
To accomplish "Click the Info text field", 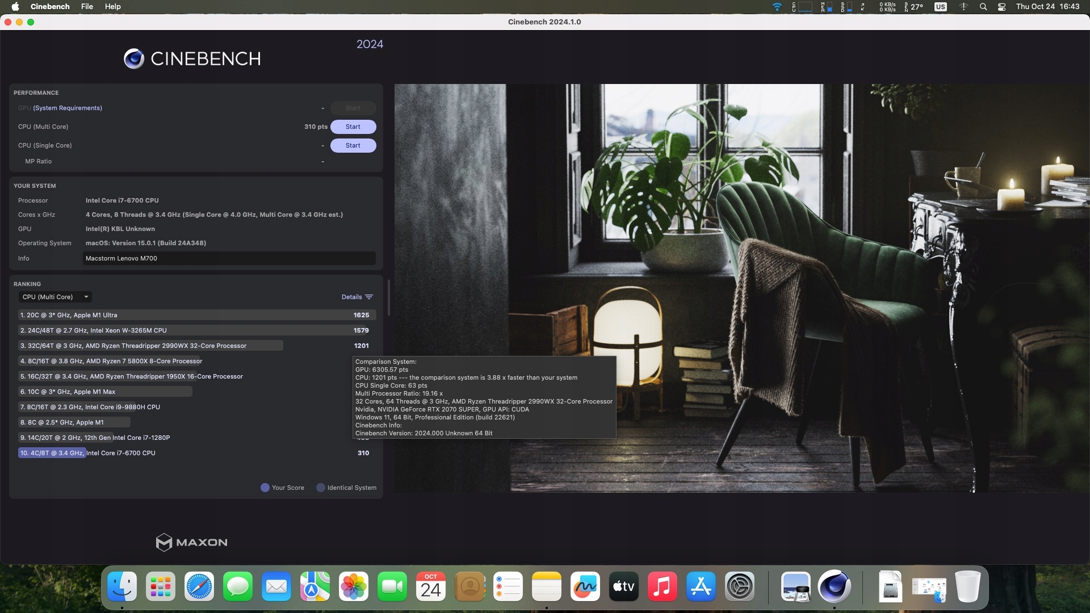I will (229, 258).
